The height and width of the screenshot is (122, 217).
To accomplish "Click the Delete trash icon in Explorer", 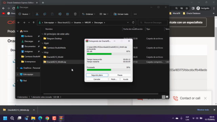I will pos(75,14).
